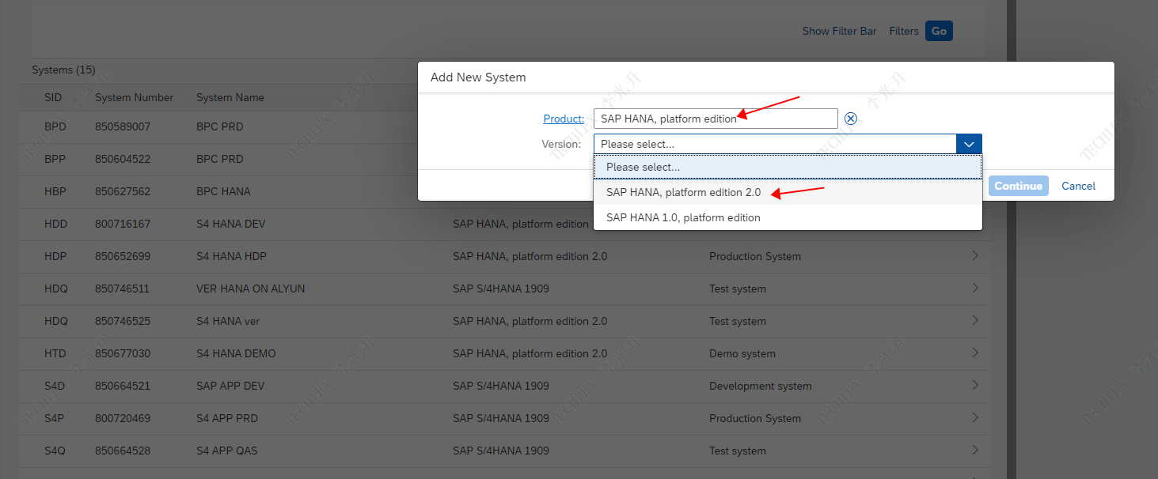This screenshot has width=1158, height=479.
Task: Open details chevron for HTD demo system
Action: point(975,353)
